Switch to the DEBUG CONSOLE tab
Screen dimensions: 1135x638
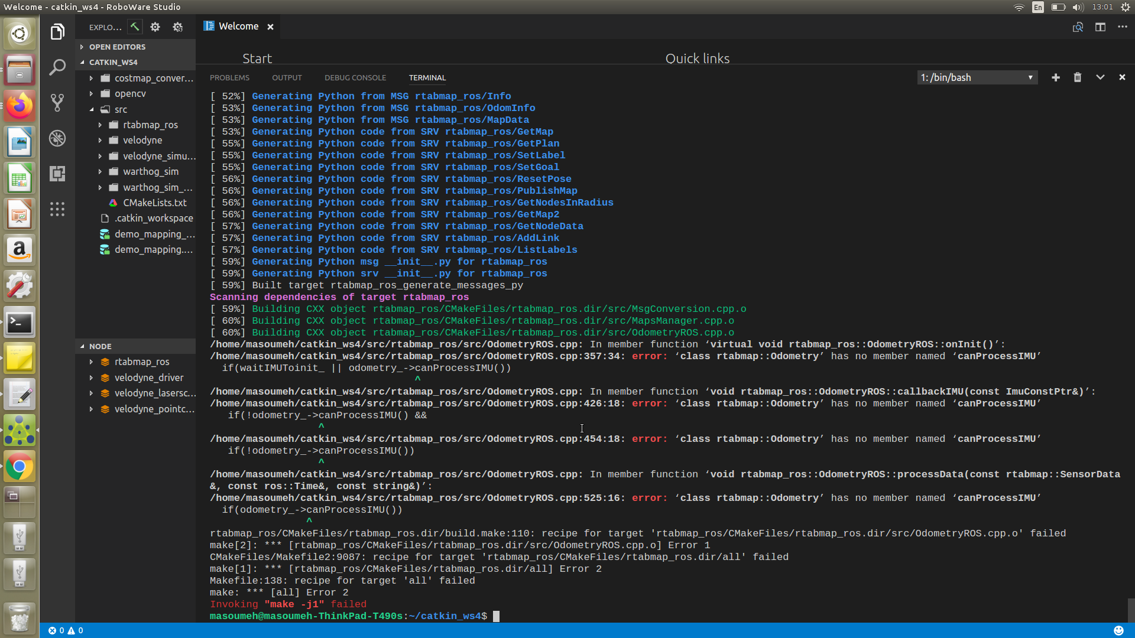[x=355, y=77]
